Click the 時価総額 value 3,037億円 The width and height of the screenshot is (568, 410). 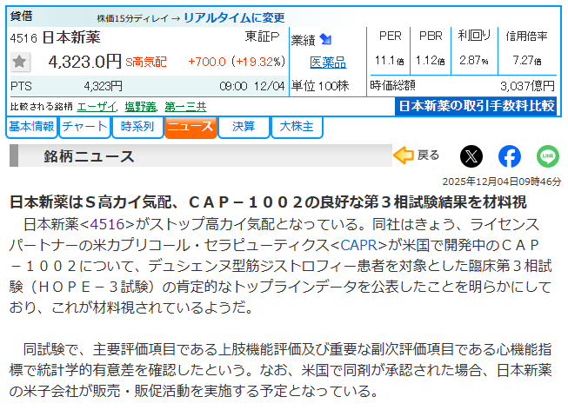[x=527, y=86]
